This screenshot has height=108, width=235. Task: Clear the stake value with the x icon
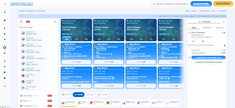[203, 41]
